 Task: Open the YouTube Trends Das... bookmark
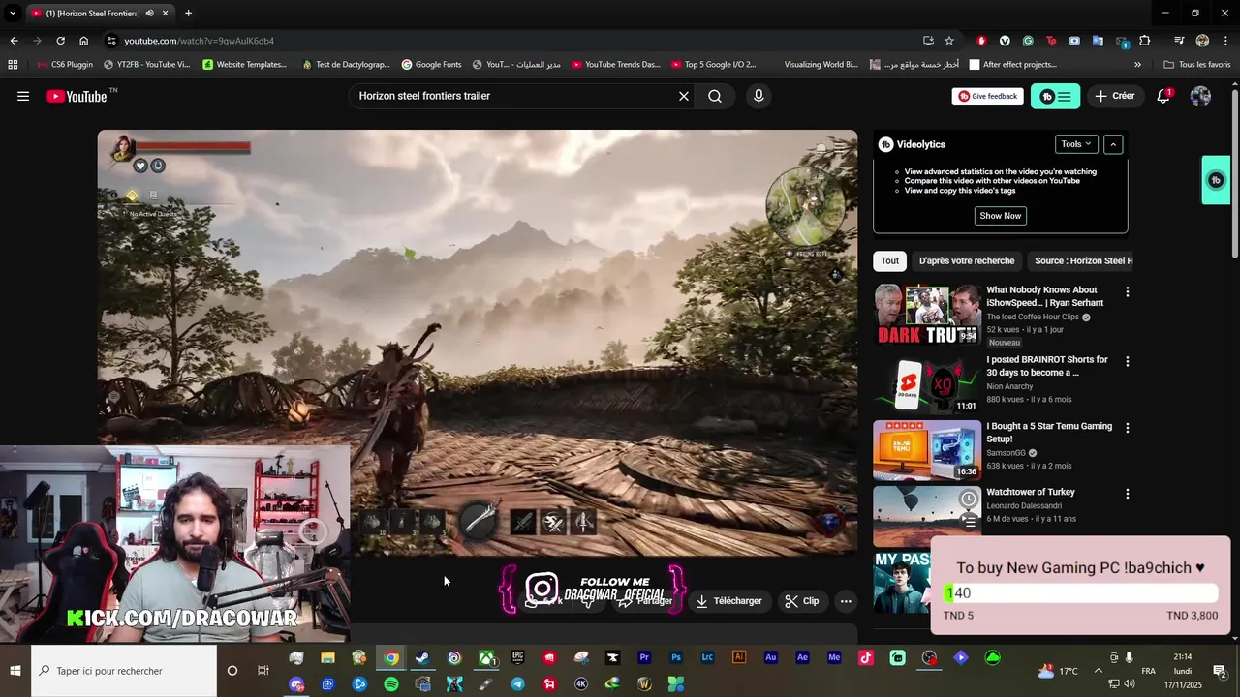tap(615, 65)
